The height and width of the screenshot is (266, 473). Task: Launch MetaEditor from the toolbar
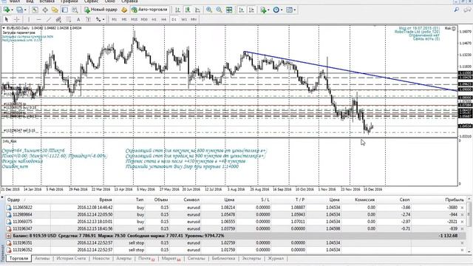[124, 10]
